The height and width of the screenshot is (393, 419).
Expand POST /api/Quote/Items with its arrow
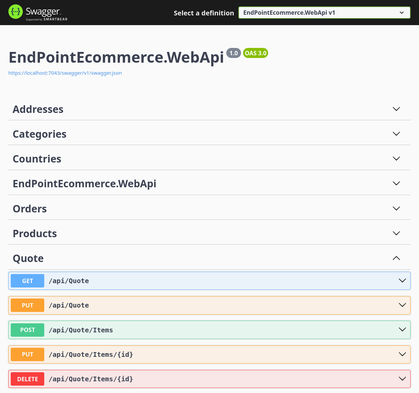tap(402, 330)
